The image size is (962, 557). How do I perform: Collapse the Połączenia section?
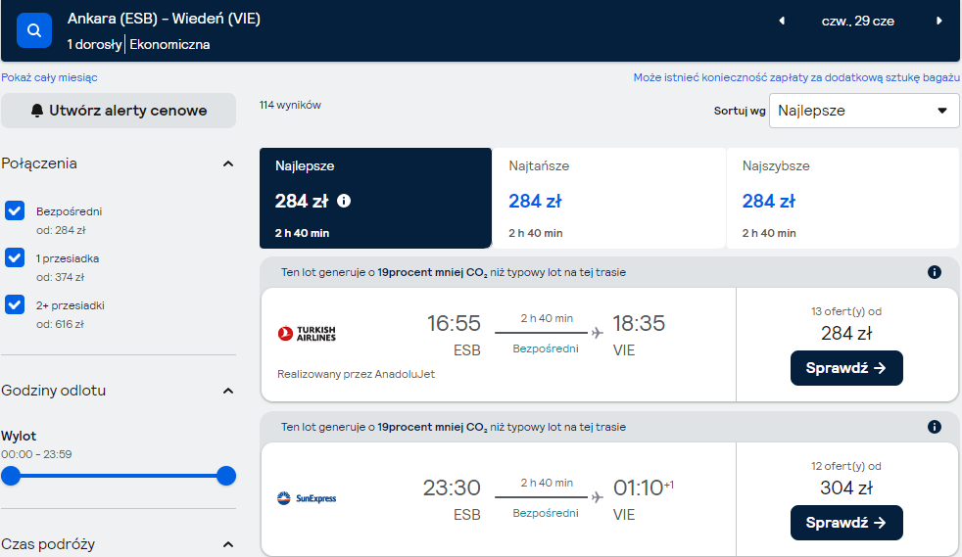point(228,163)
